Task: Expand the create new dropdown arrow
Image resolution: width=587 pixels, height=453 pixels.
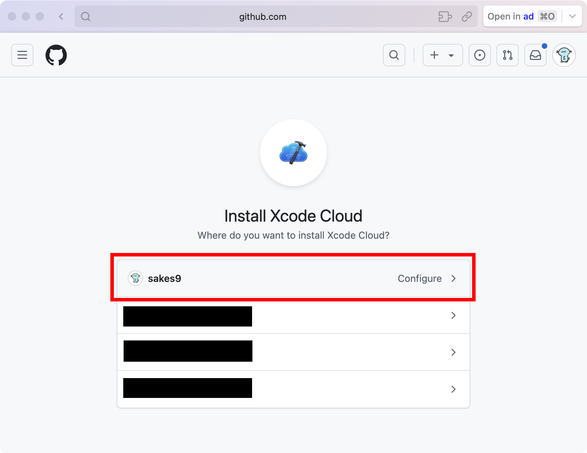Action: pyautogui.click(x=452, y=55)
